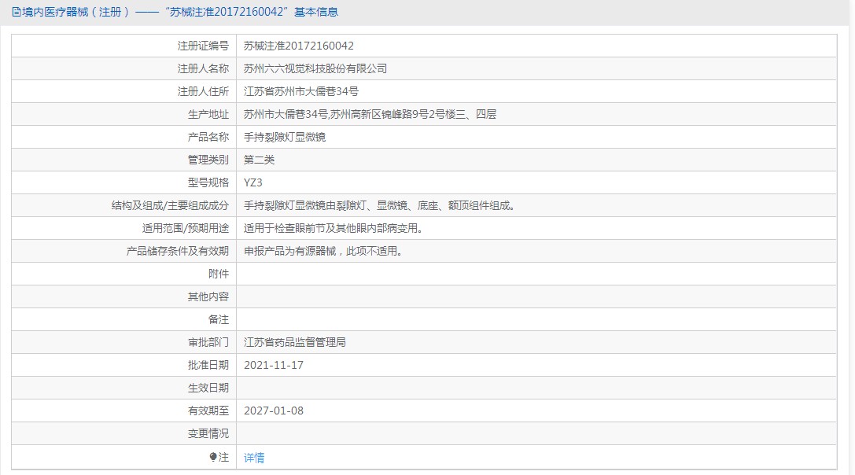The width and height of the screenshot is (855, 475).
Task: Open the 详情 details link
Action: click(254, 458)
